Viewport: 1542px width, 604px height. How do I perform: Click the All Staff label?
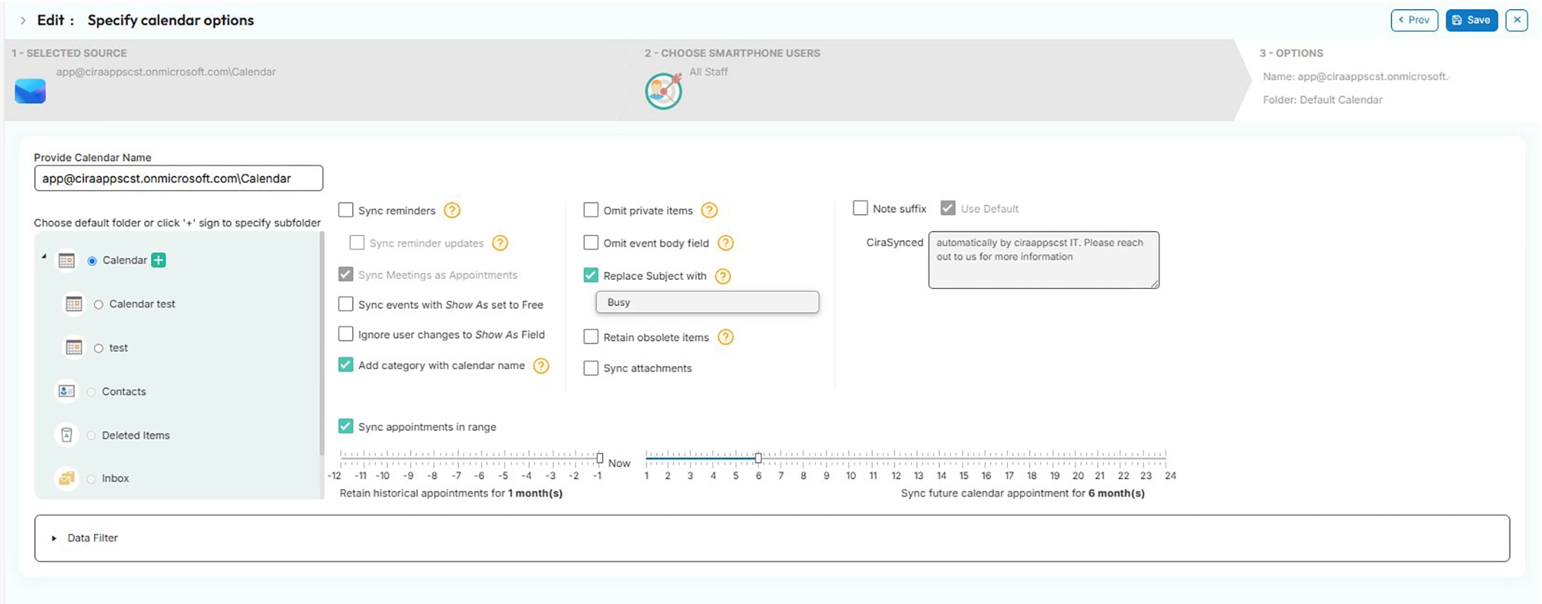click(x=709, y=72)
